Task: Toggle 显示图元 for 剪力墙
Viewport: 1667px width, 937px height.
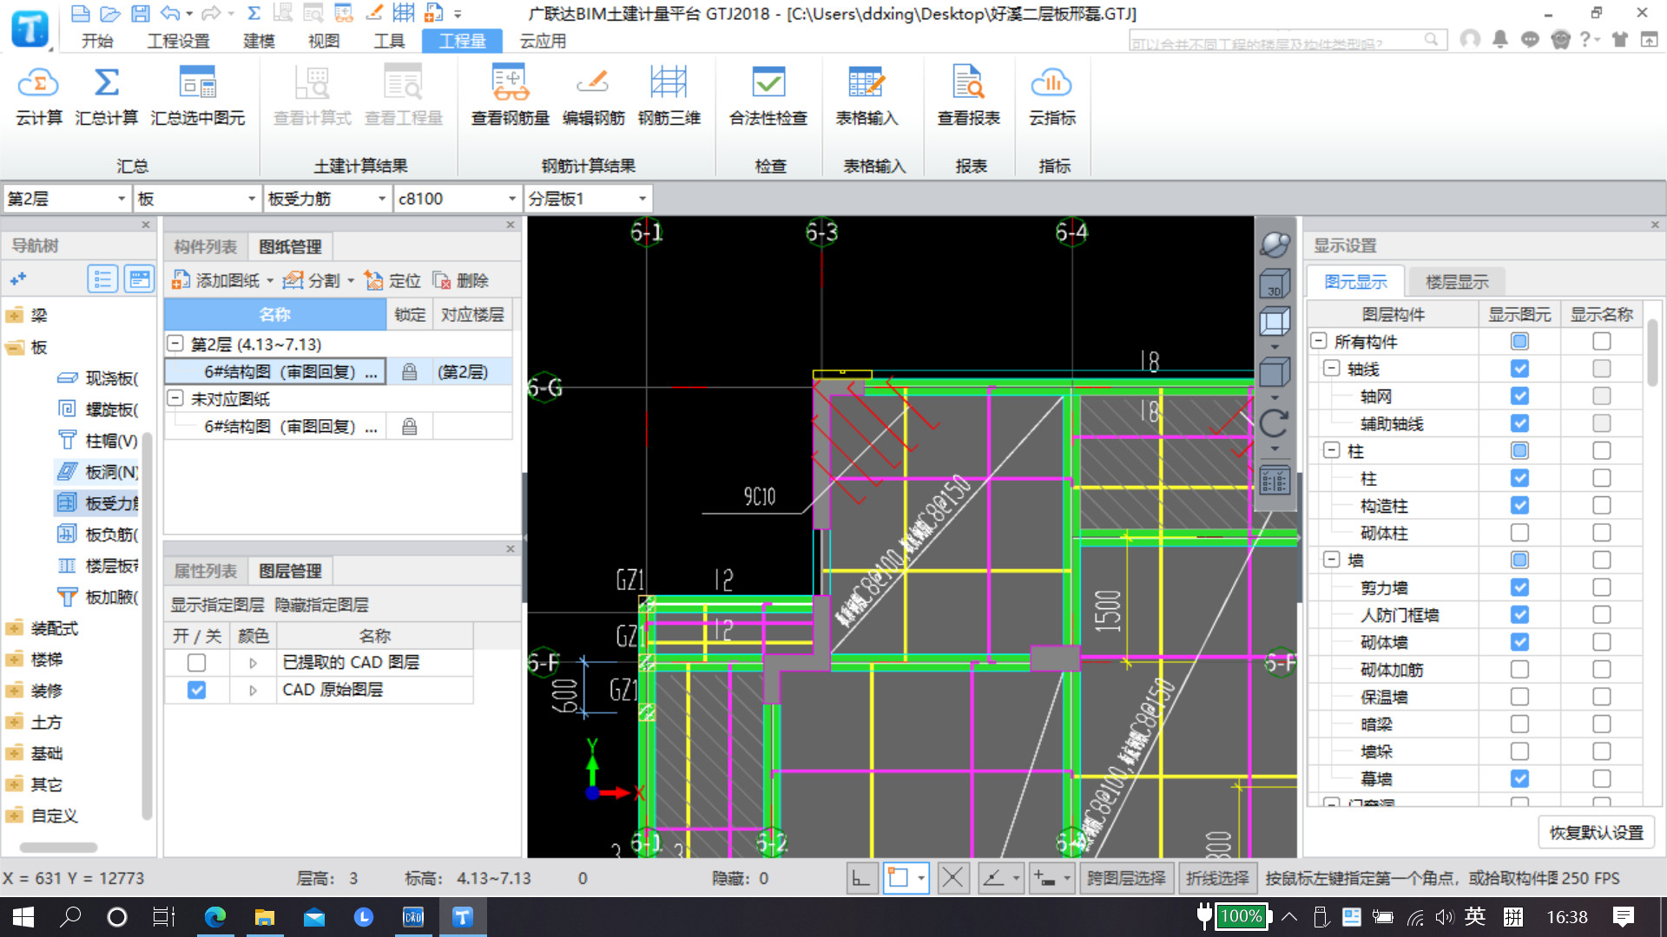Action: tap(1519, 587)
